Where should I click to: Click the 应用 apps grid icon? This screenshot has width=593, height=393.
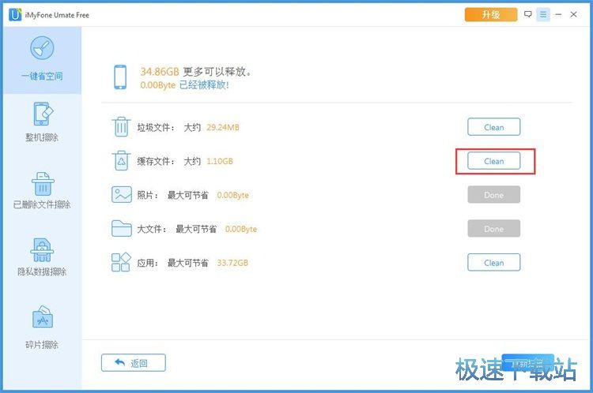[x=121, y=263]
